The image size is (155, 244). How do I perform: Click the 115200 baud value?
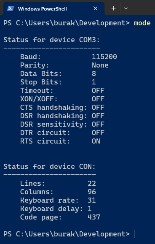[104, 57]
